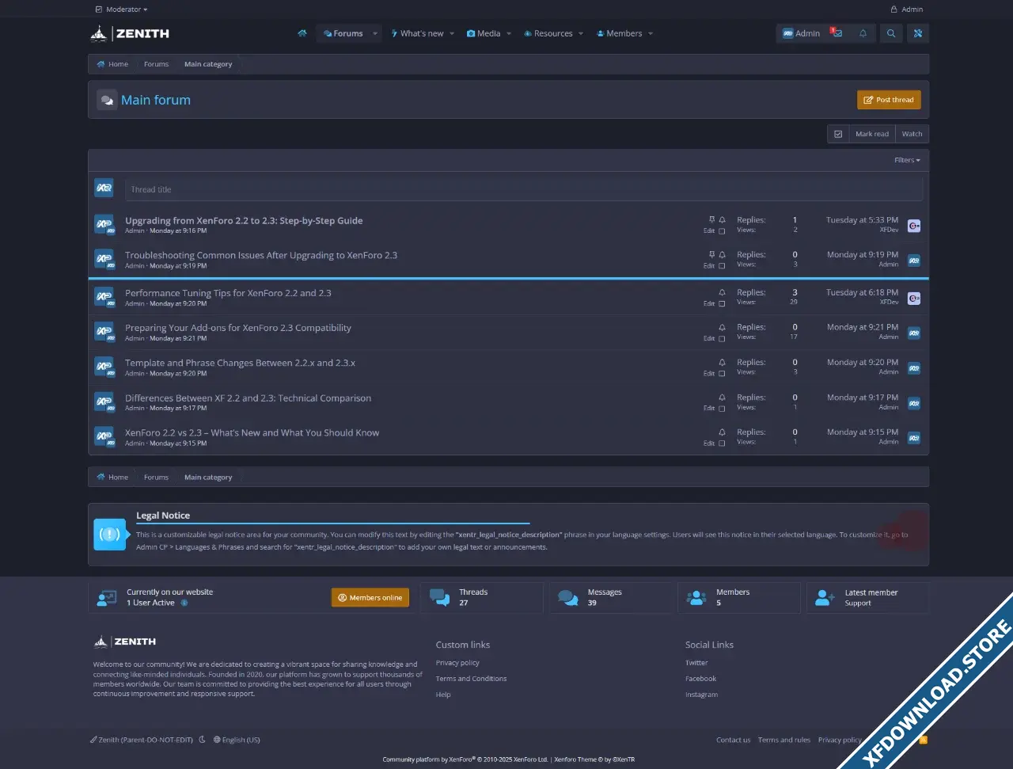The image size is (1013, 769).
Task: Open the inbox envelope with red badge
Action: [x=837, y=33]
